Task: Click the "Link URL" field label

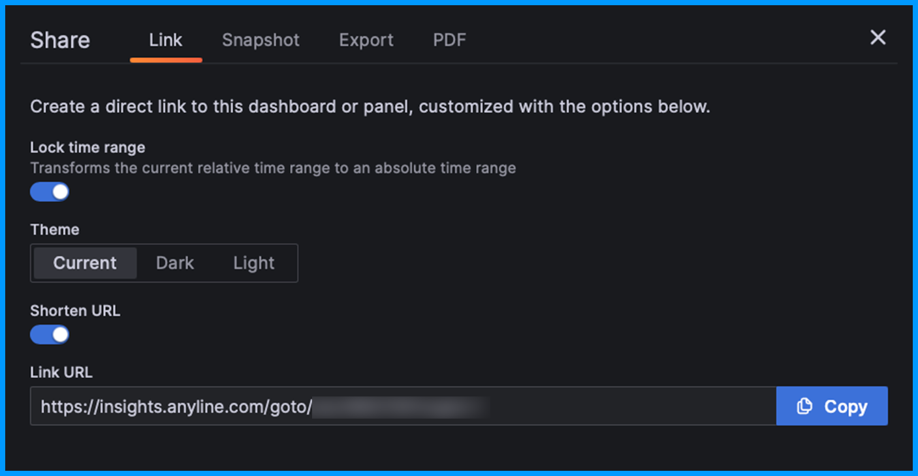Action: (x=61, y=372)
